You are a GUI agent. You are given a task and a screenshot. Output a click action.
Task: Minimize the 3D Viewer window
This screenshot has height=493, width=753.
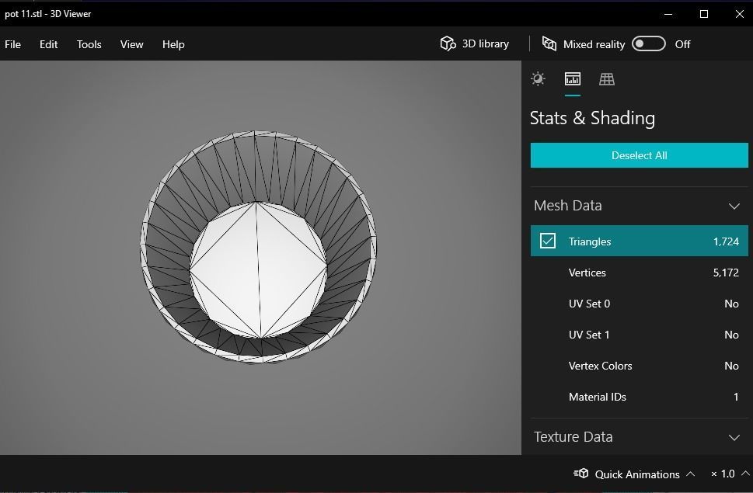[x=668, y=14]
